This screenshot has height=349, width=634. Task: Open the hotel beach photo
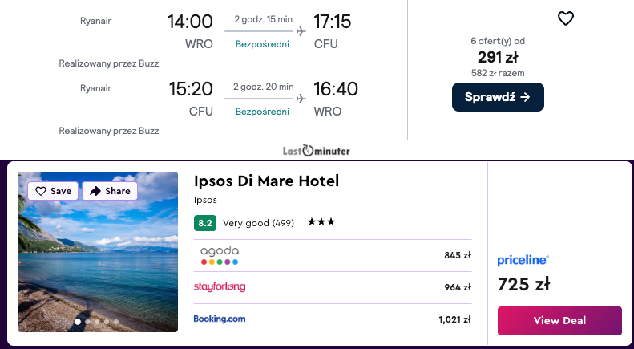point(98,257)
